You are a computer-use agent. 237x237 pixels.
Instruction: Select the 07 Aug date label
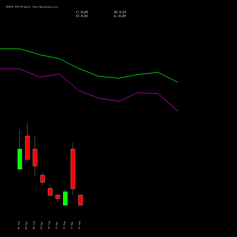pos(42,225)
